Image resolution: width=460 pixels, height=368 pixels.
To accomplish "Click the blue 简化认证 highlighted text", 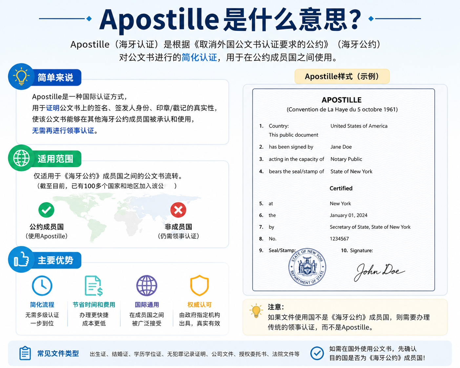I will pyautogui.click(x=199, y=57).
